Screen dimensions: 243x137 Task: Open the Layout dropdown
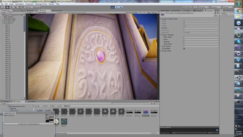(x=227, y=7)
